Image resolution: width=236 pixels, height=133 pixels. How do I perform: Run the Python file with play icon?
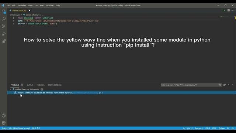click(224, 10)
